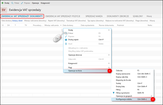This screenshot has width=163, height=105.
Task: Click the magnifier Pokaż icon in toolbar
Action: [12, 3]
